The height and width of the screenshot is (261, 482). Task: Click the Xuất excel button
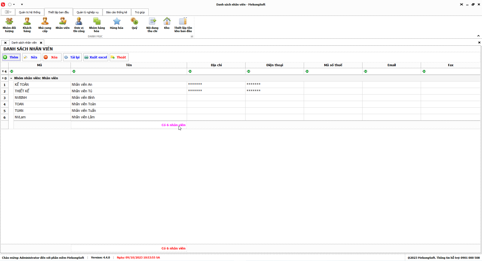coord(96,57)
